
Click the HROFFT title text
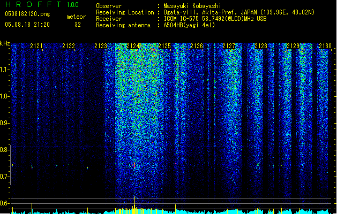pyautogui.click(x=33, y=4)
